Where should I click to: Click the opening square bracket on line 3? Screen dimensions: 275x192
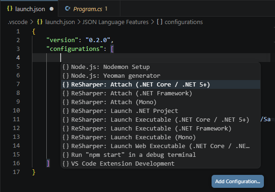coord(112,49)
